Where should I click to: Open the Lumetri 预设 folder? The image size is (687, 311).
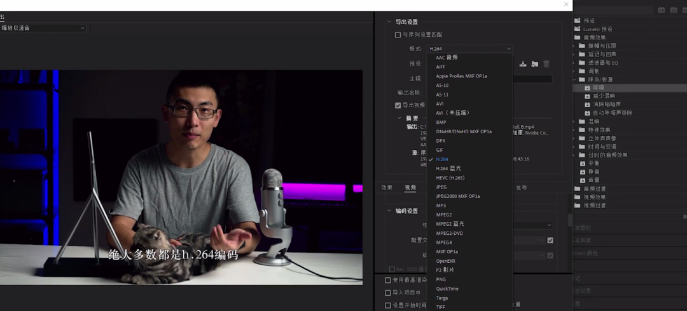click(x=597, y=29)
